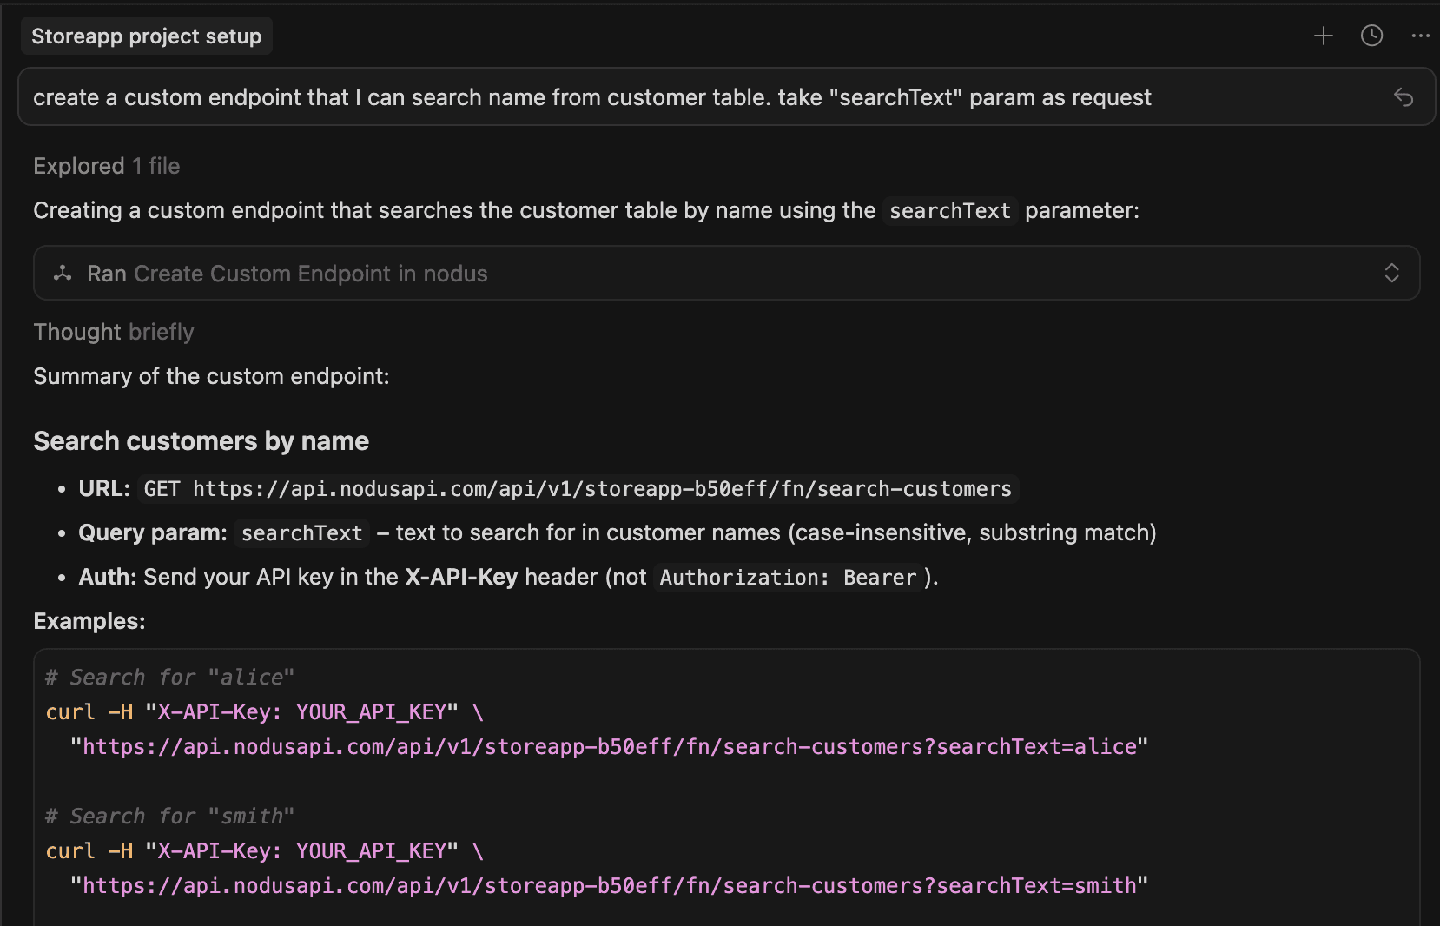This screenshot has width=1440, height=926.
Task: Select the 'Authorization: Bearer' inline code
Action: click(x=785, y=577)
